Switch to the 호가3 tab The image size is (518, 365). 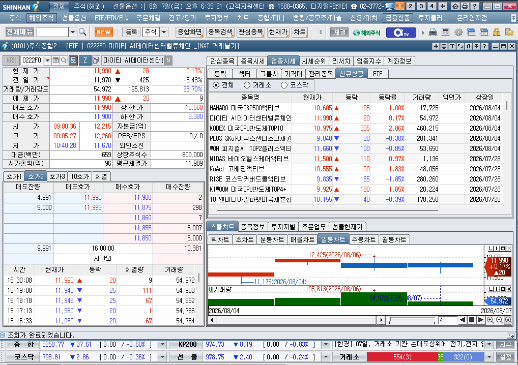[x=57, y=176]
